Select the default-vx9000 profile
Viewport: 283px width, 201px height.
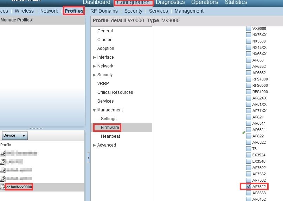pyautogui.click(x=19, y=187)
